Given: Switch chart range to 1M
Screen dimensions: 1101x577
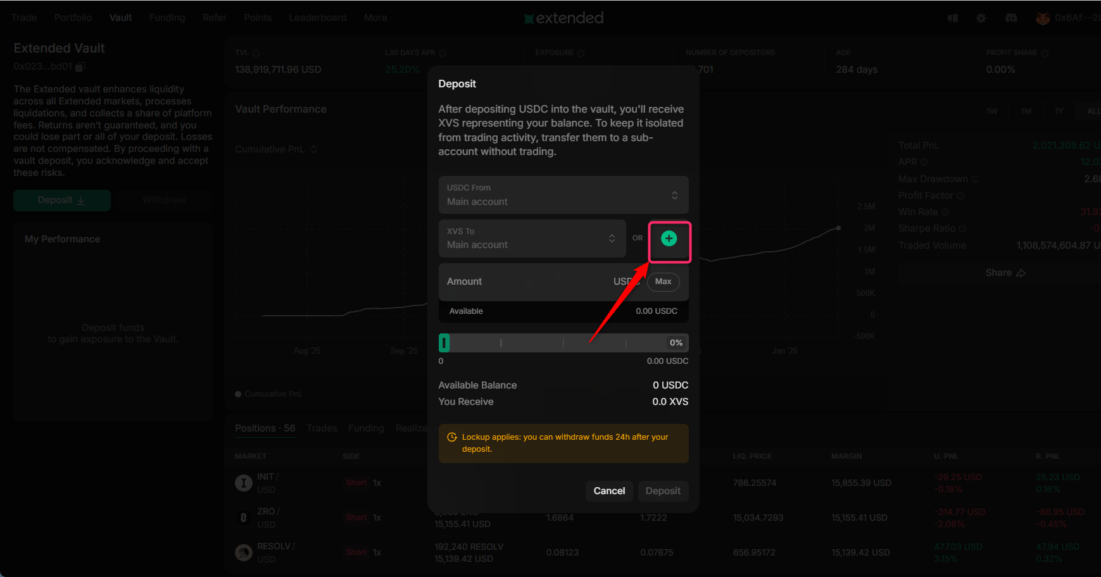Looking at the screenshot, I should 1026,111.
